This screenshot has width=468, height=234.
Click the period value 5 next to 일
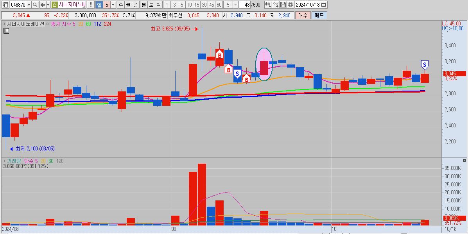pyautogui.click(x=107, y=5)
